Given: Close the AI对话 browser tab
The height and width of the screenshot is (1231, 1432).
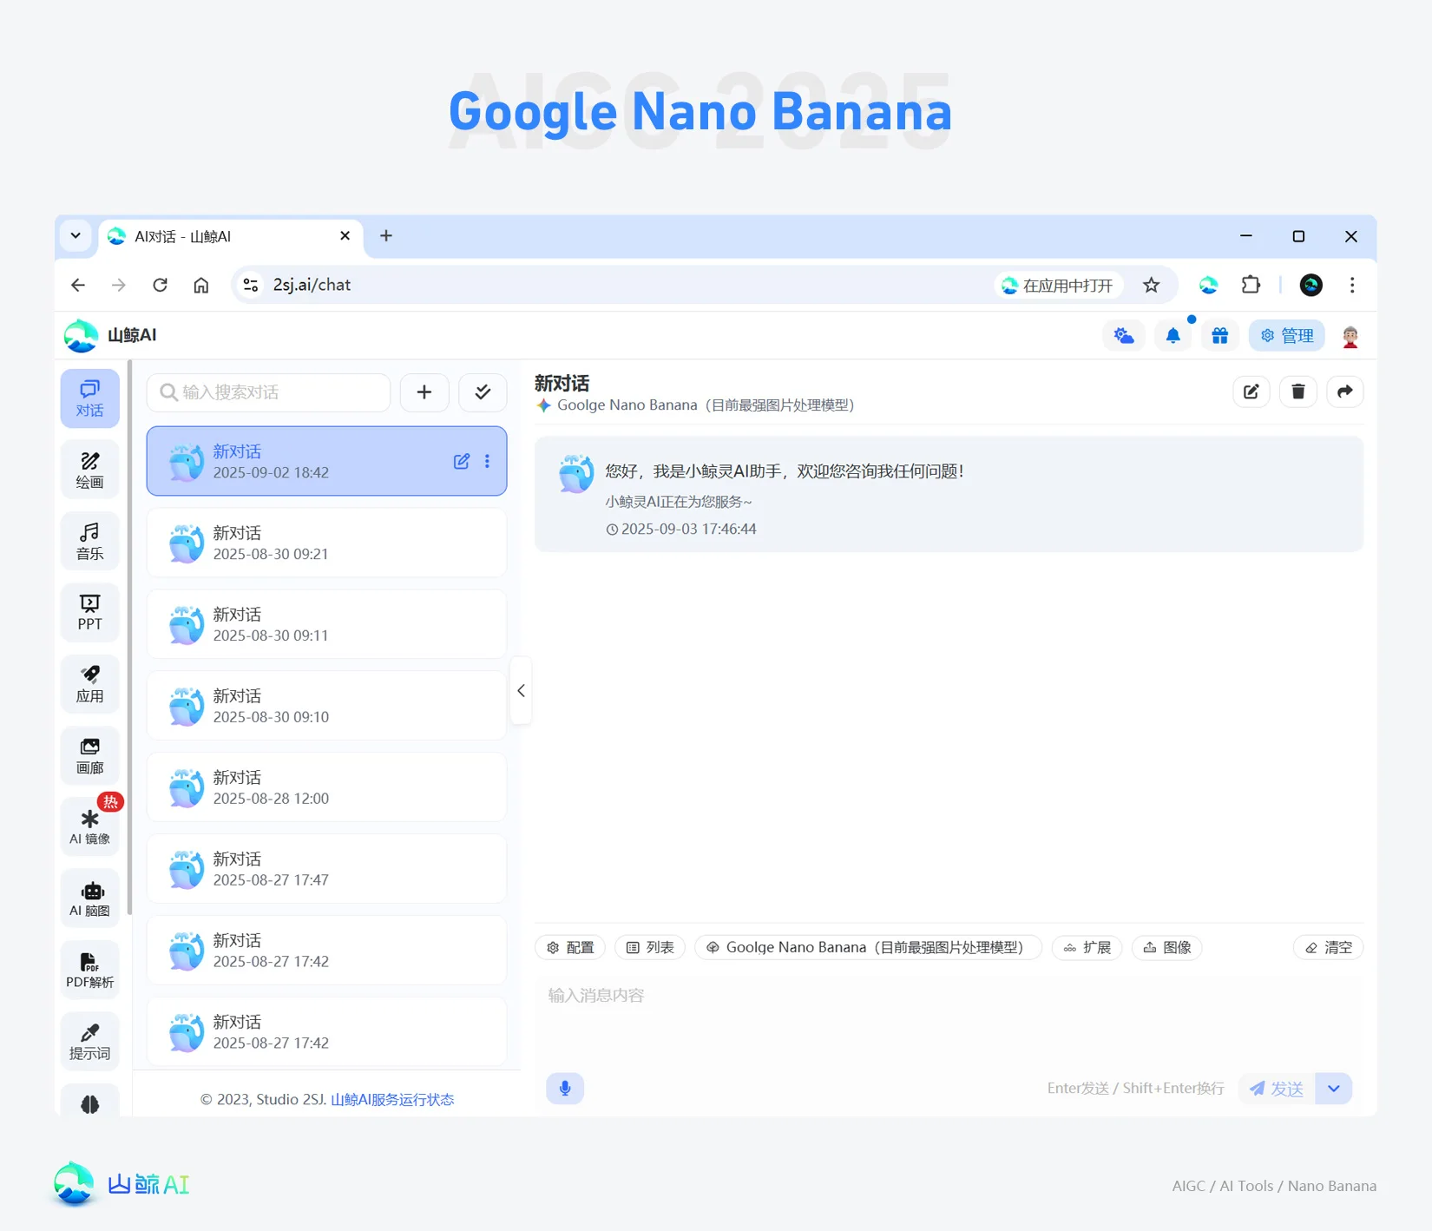Looking at the screenshot, I should [x=345, y=236].
